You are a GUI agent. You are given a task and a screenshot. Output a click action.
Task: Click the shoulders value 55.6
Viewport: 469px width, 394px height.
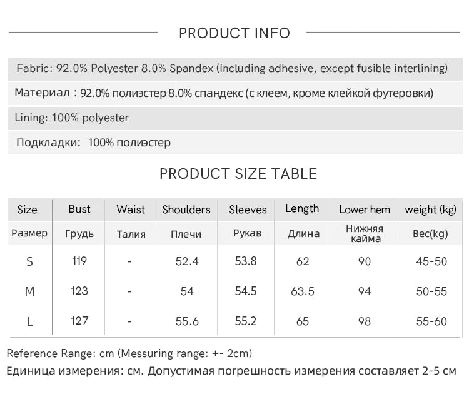coord(186,321)
